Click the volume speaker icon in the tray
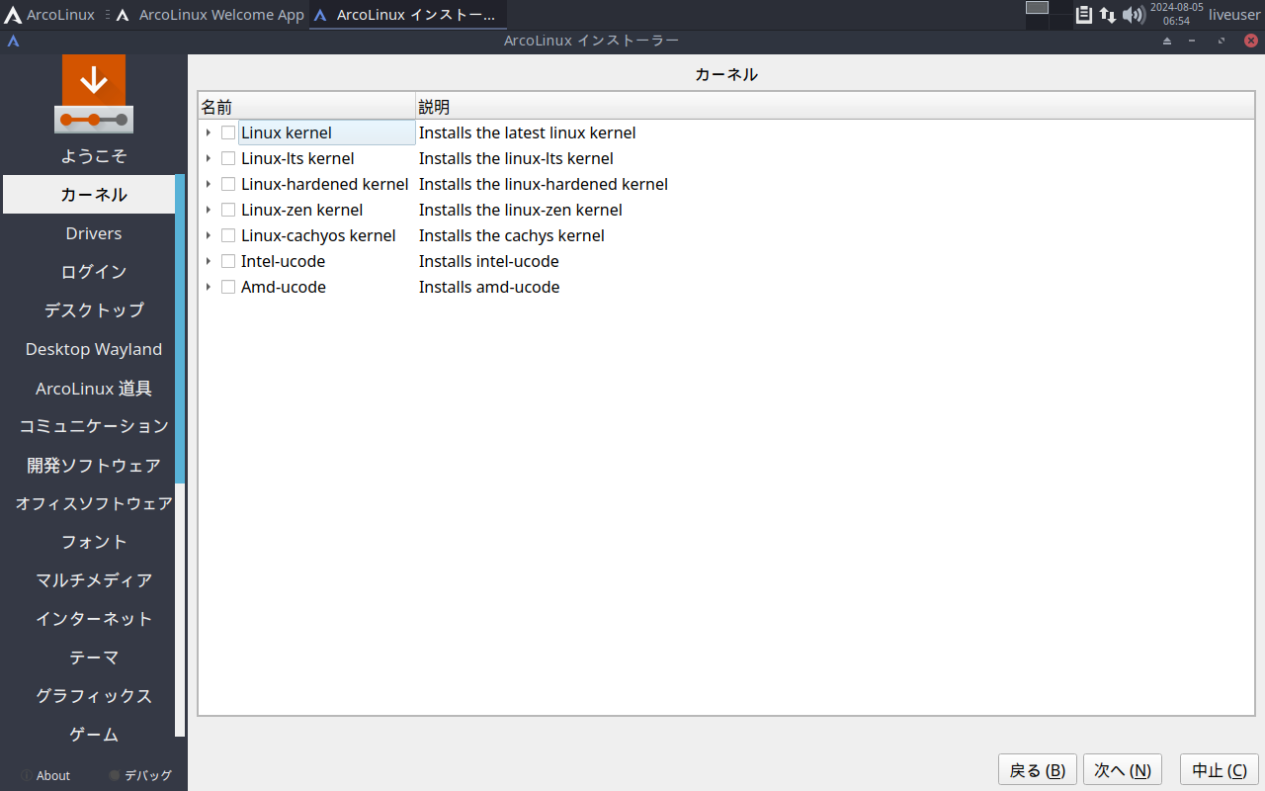Screen dimensions: 1265x791 pos(1134,15)
